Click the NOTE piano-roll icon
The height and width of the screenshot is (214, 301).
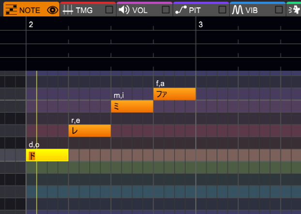tap(11, 10)
